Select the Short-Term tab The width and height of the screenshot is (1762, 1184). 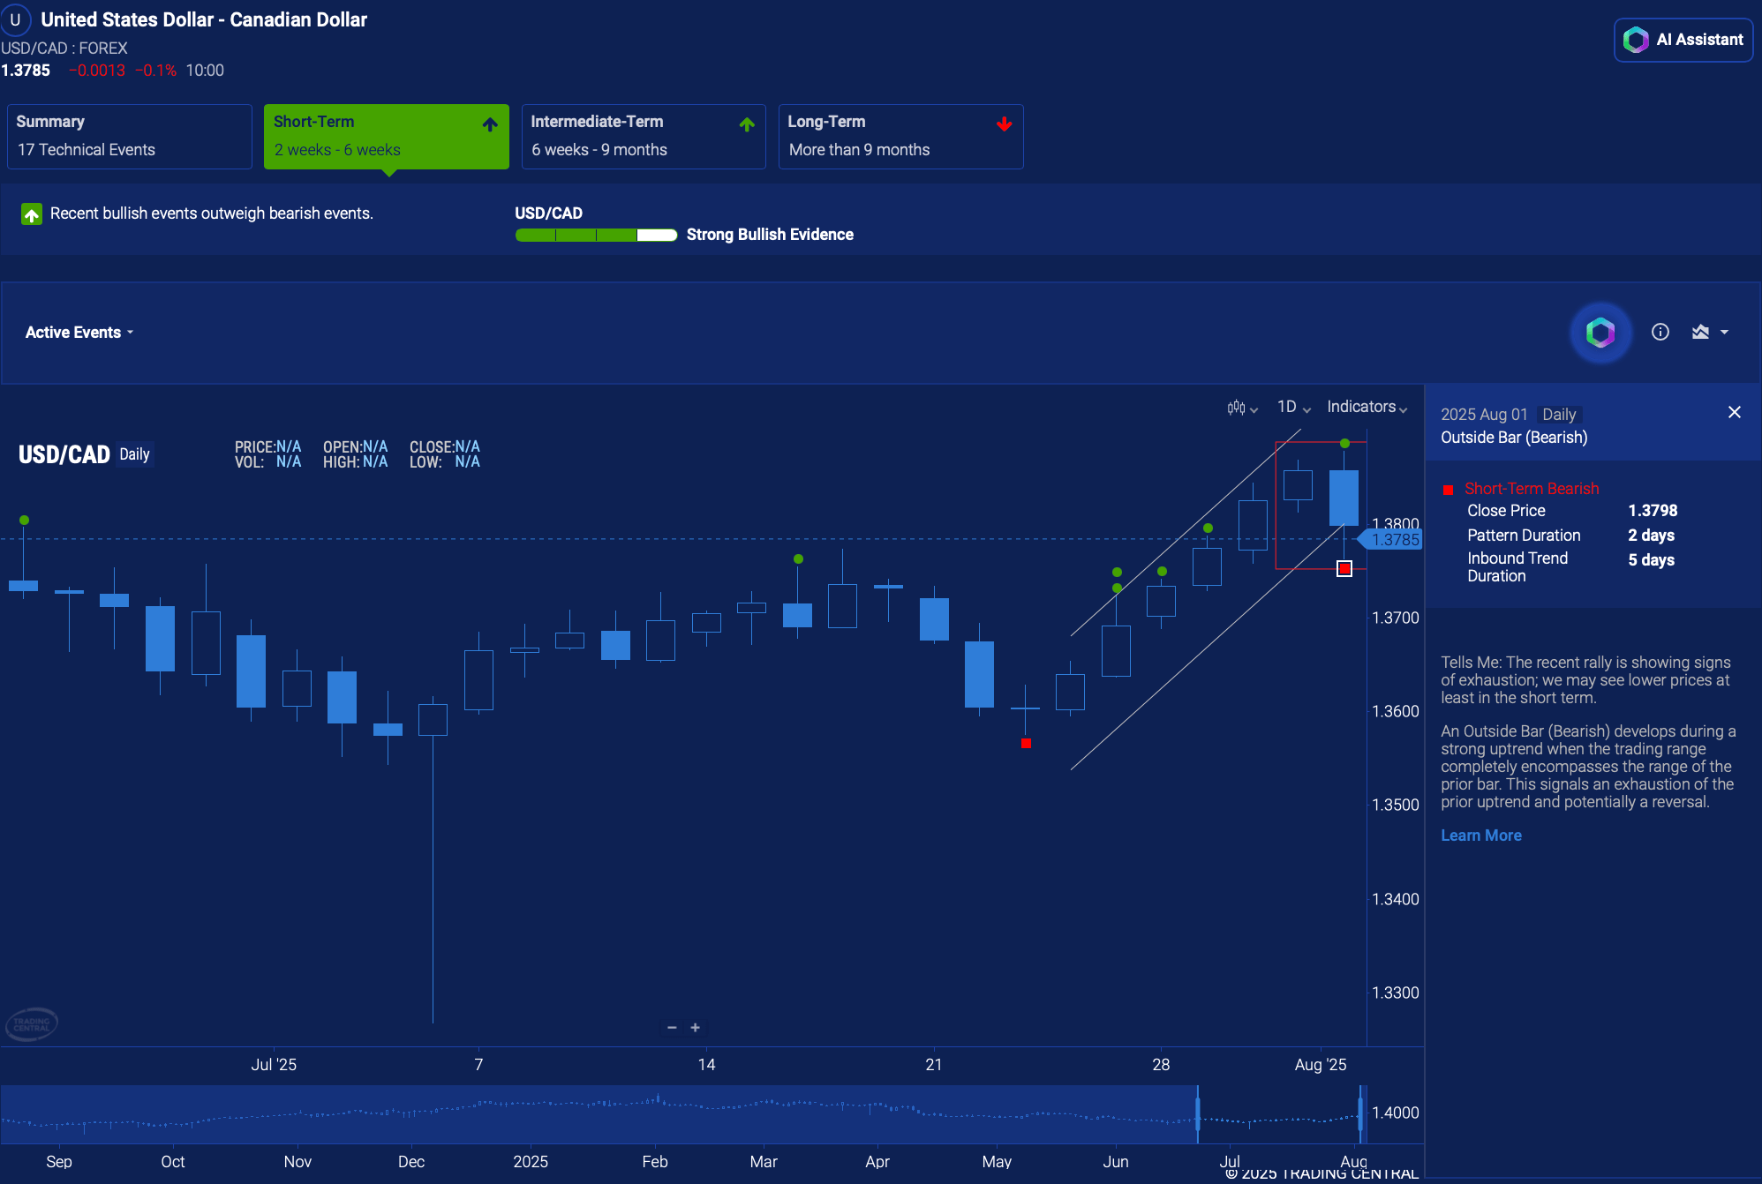click(x=387, y=137)
